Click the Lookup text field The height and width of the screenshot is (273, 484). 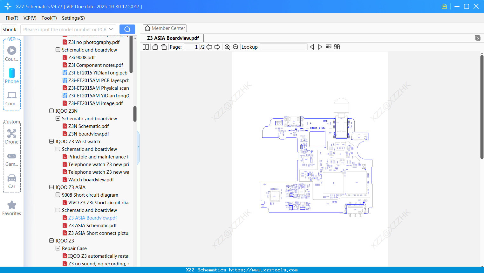[284, 47]
